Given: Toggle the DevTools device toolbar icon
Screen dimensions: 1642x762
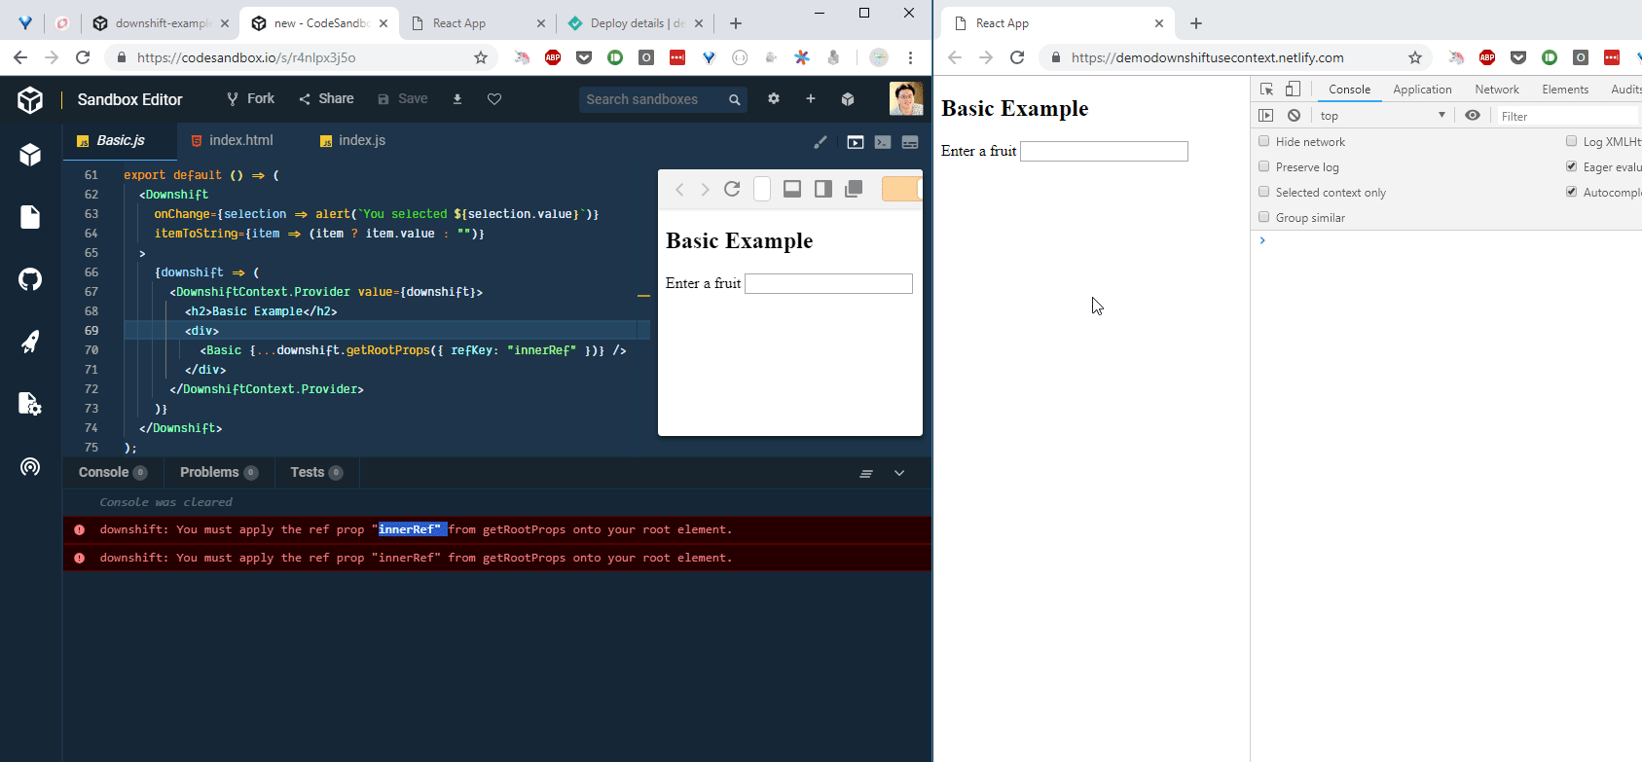Looking at the screenshot, I should (x=1293, y=90).
